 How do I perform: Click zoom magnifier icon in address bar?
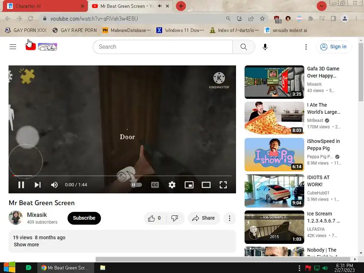click(x=228, y=18)
